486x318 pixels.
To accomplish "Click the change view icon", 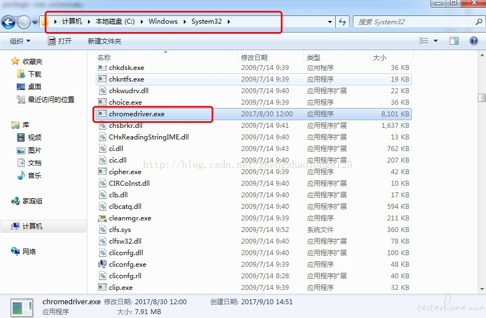I will pyautogui.click(x=423, y=41).
